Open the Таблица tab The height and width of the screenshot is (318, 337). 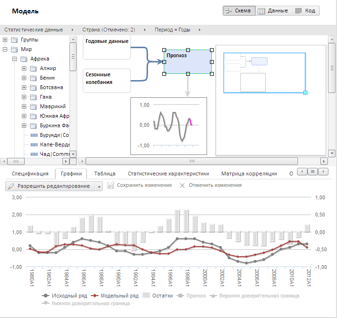click(x=104, y=174)
